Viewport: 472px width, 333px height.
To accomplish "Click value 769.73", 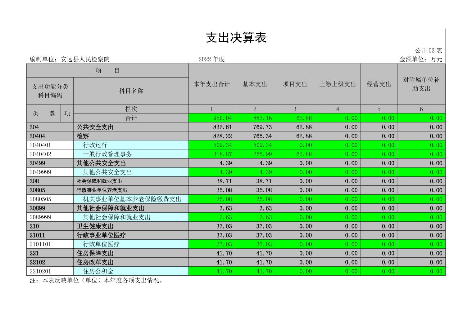I will 255,127.
